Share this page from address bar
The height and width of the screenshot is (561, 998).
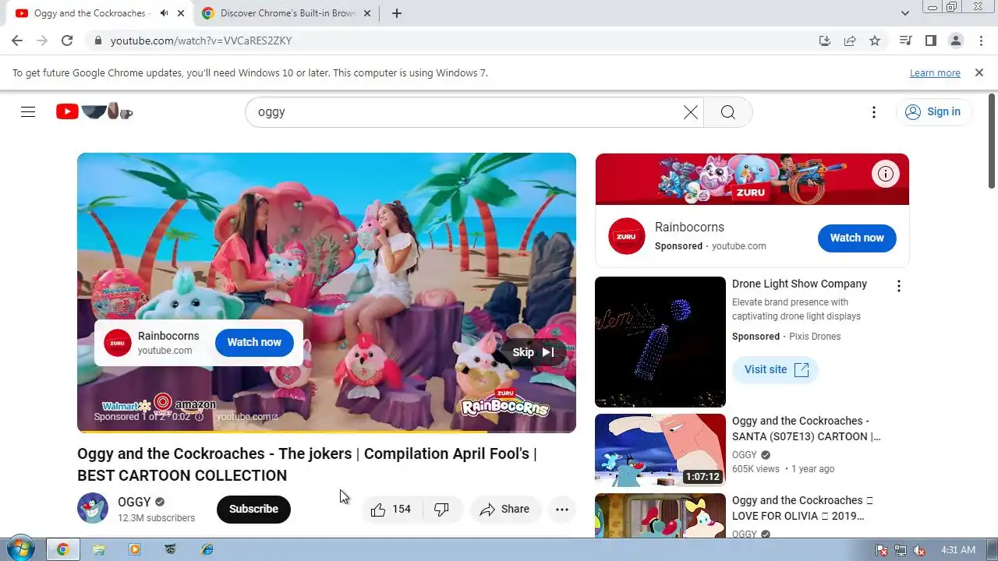click(x=850, y=41)
